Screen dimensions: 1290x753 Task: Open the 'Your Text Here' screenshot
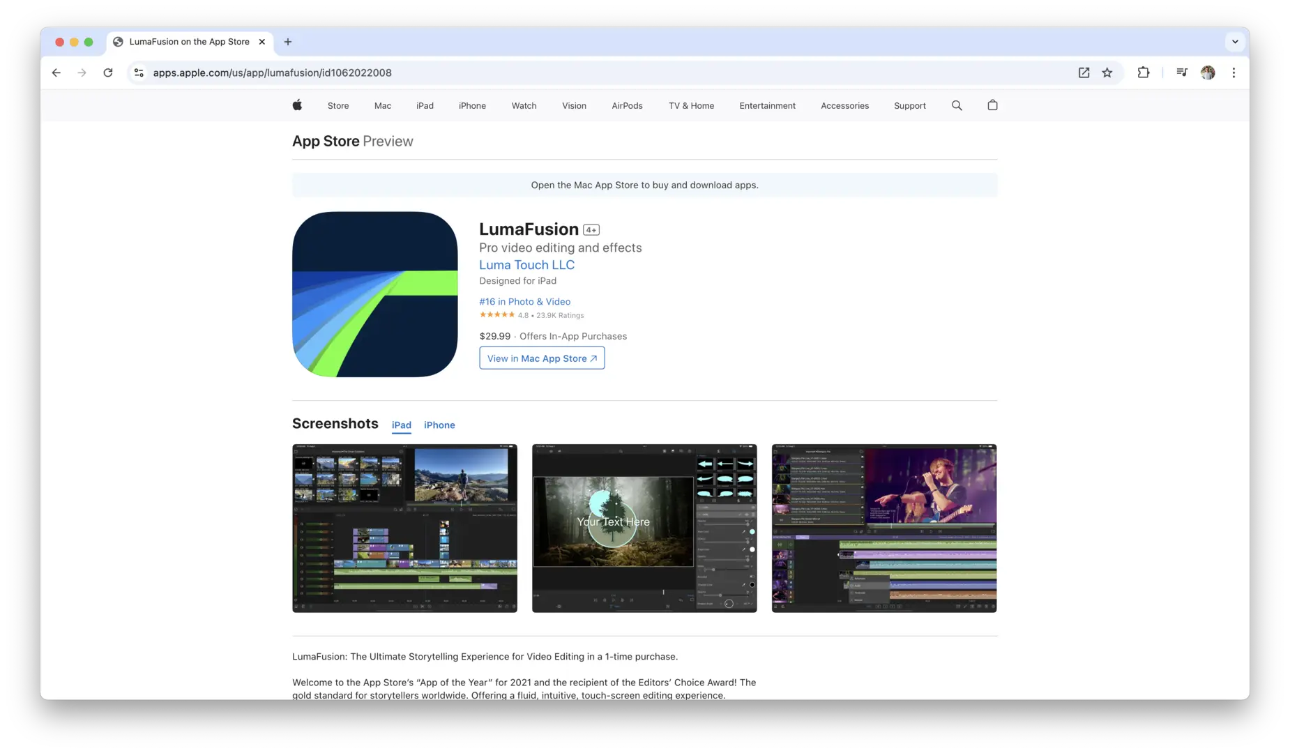(644, 528)
